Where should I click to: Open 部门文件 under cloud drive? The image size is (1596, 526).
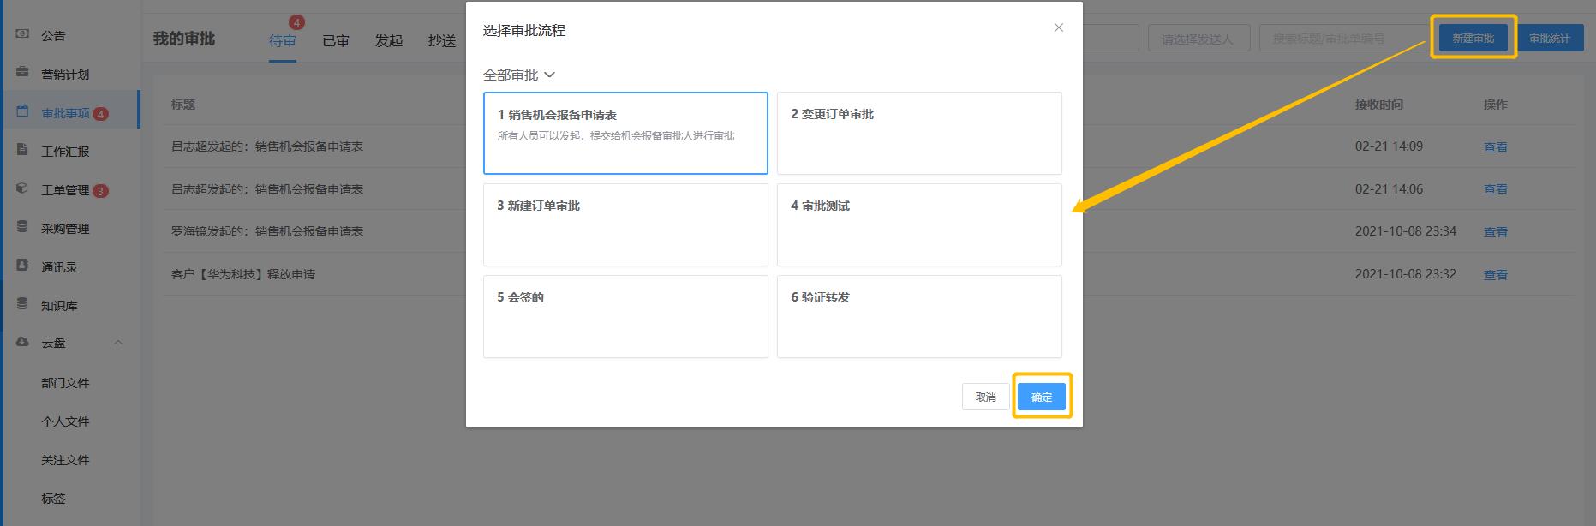[65, 383]
